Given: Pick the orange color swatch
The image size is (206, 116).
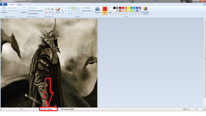Looking at the screenshot, I should [126, 8].
